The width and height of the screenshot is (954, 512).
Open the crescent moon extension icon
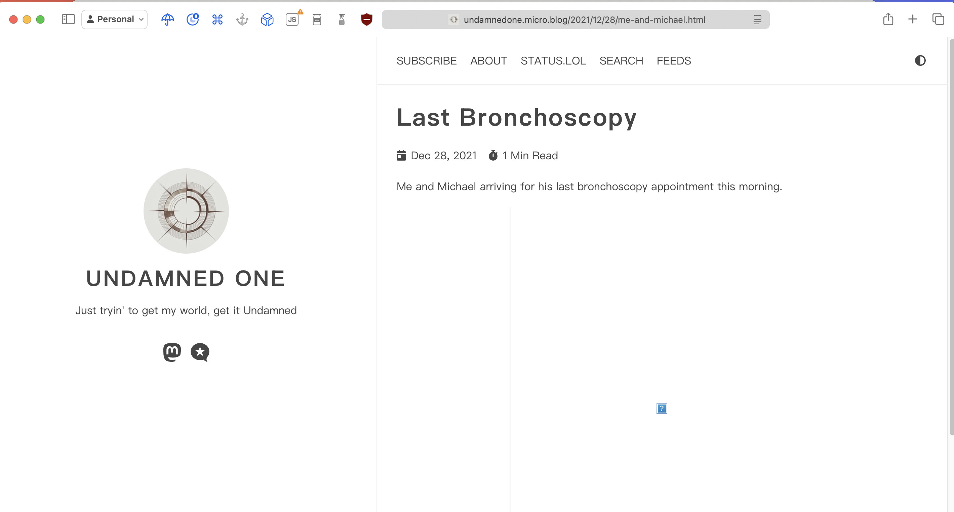[x=193, y=19]
